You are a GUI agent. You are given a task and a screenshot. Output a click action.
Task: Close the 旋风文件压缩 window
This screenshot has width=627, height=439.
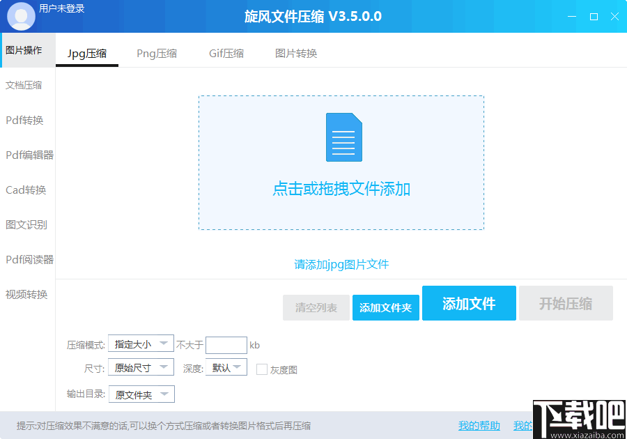click(x=614, y=17)
